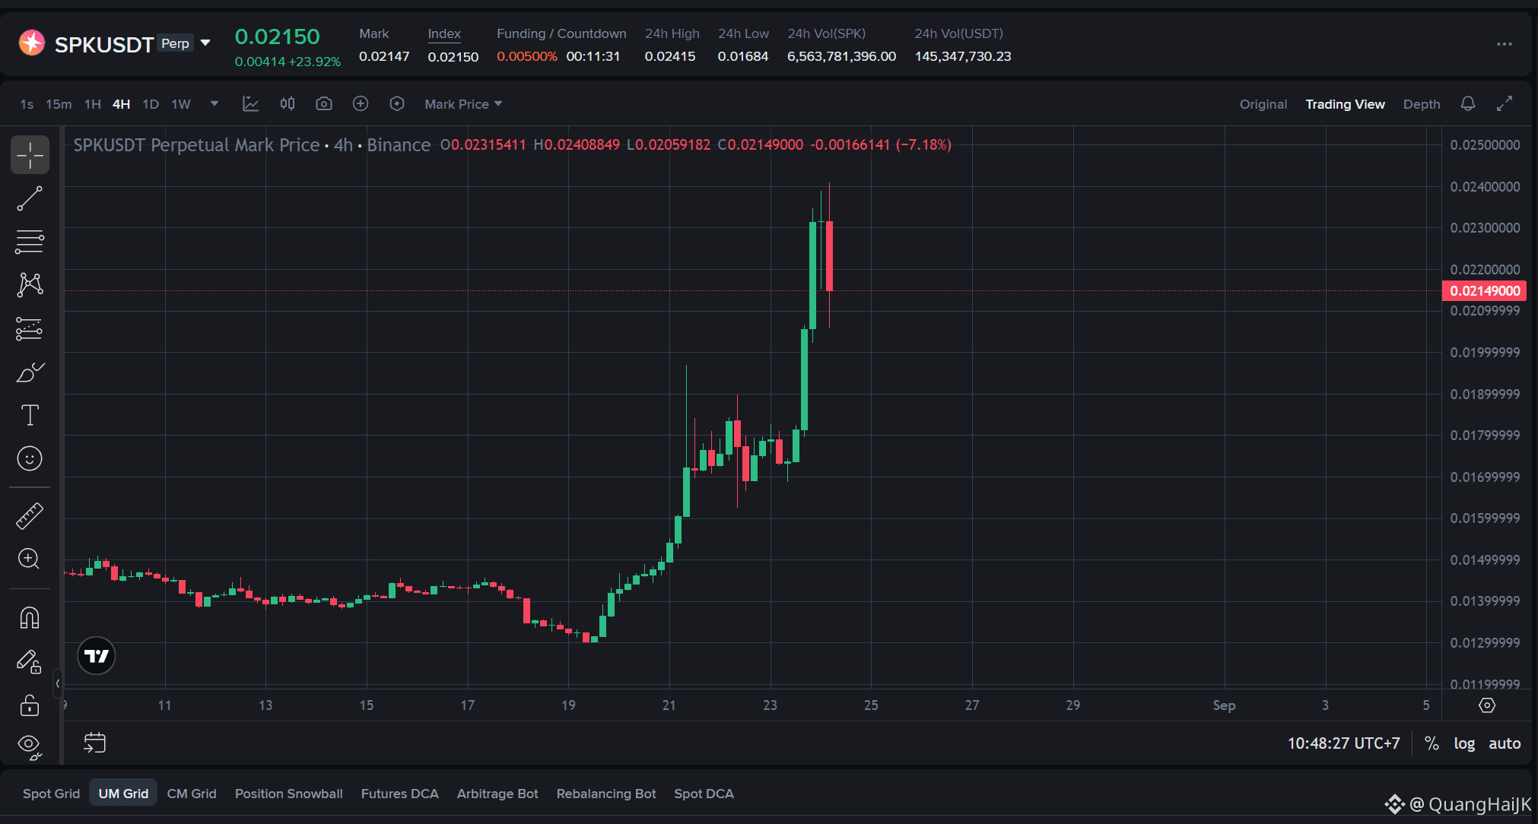Viewport: 1538px width, 824px height.
Task: Select the brush drawing tool
Action: tap(30, 372)
